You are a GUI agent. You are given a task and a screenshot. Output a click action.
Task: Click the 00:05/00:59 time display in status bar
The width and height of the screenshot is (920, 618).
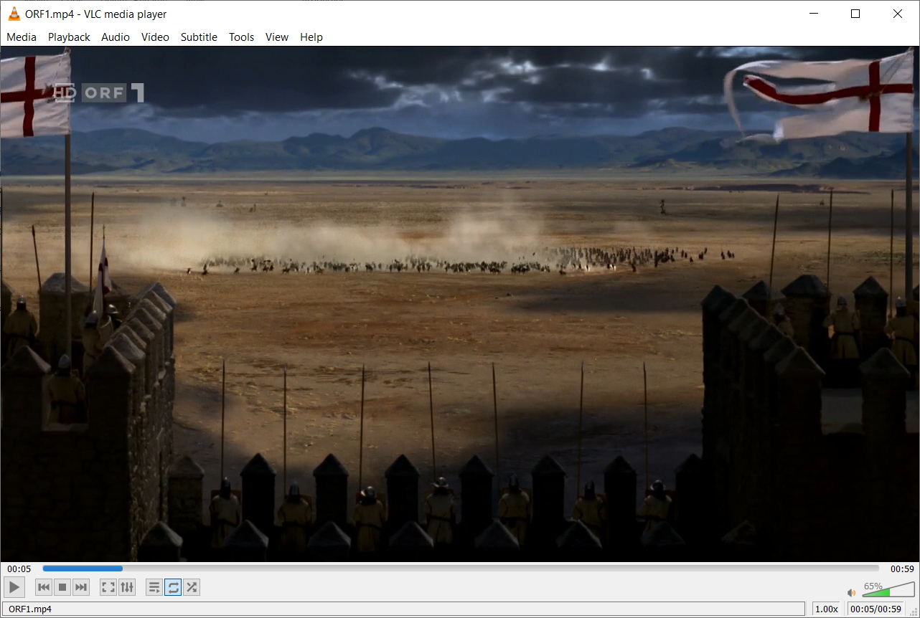click(876, 609)
